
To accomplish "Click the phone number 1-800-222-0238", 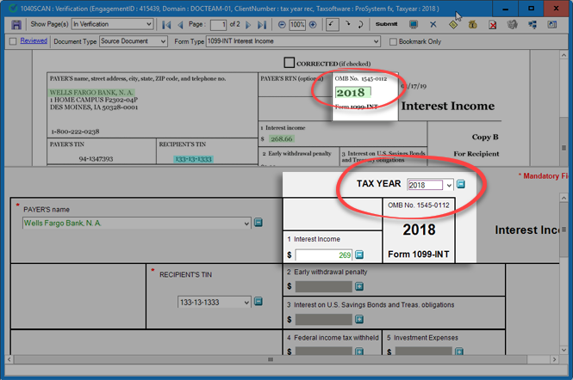I will pos(75,132).
